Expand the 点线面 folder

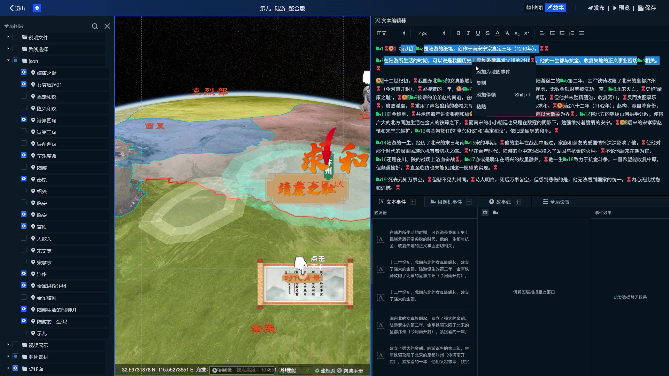pos(8,368)
